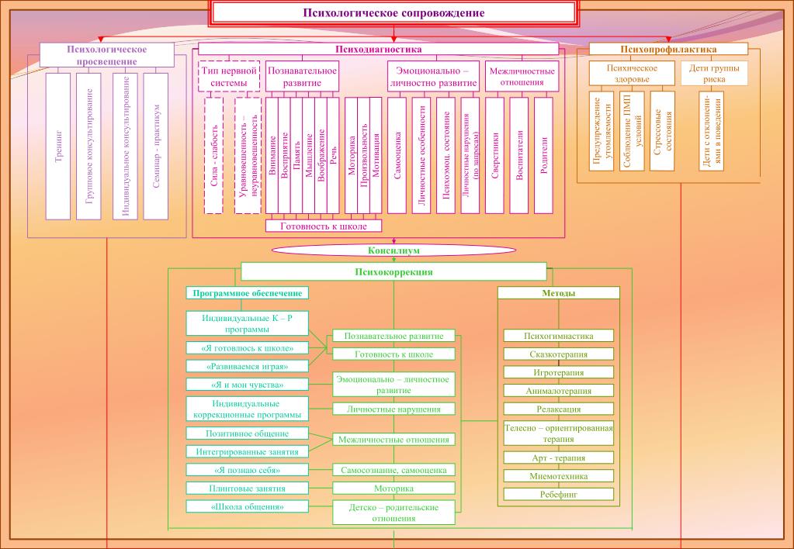Viewport: 794px width, 549px height.
Task: Click the «Позитивное общение» box
Action: [247, 433]
